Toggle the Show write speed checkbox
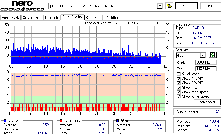The height and width of the screenshot is (134, 221). click(x=179, y=96)
